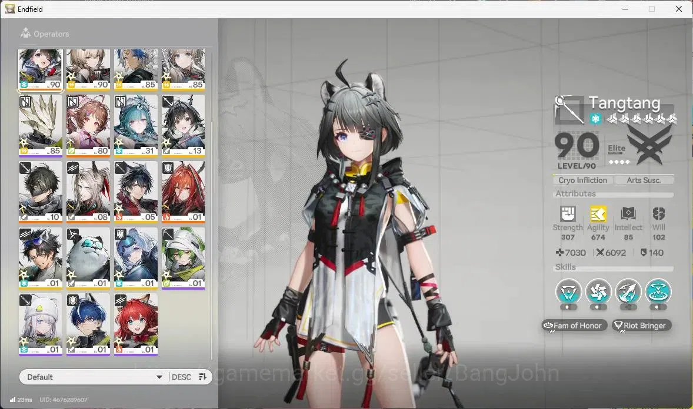Click the Endfield app icon in title bar
Image resolution: width=693 pixels, height=409 pixels.
point(10,9)
